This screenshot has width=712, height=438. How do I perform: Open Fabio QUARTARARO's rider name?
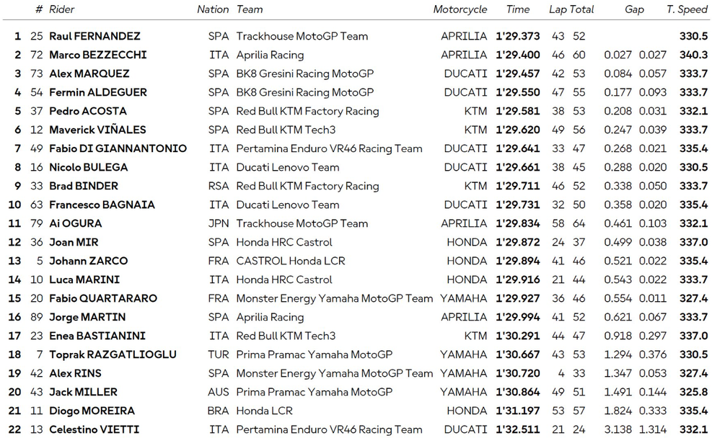click(x=103, y=298)
